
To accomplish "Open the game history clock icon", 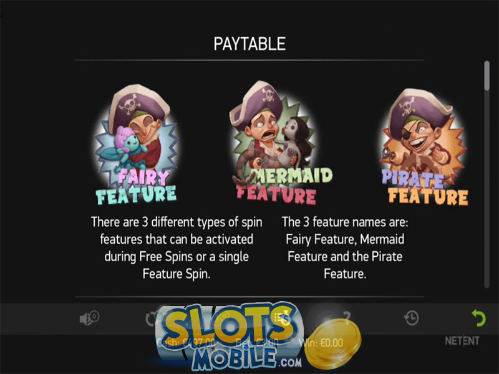I will 411,318.
